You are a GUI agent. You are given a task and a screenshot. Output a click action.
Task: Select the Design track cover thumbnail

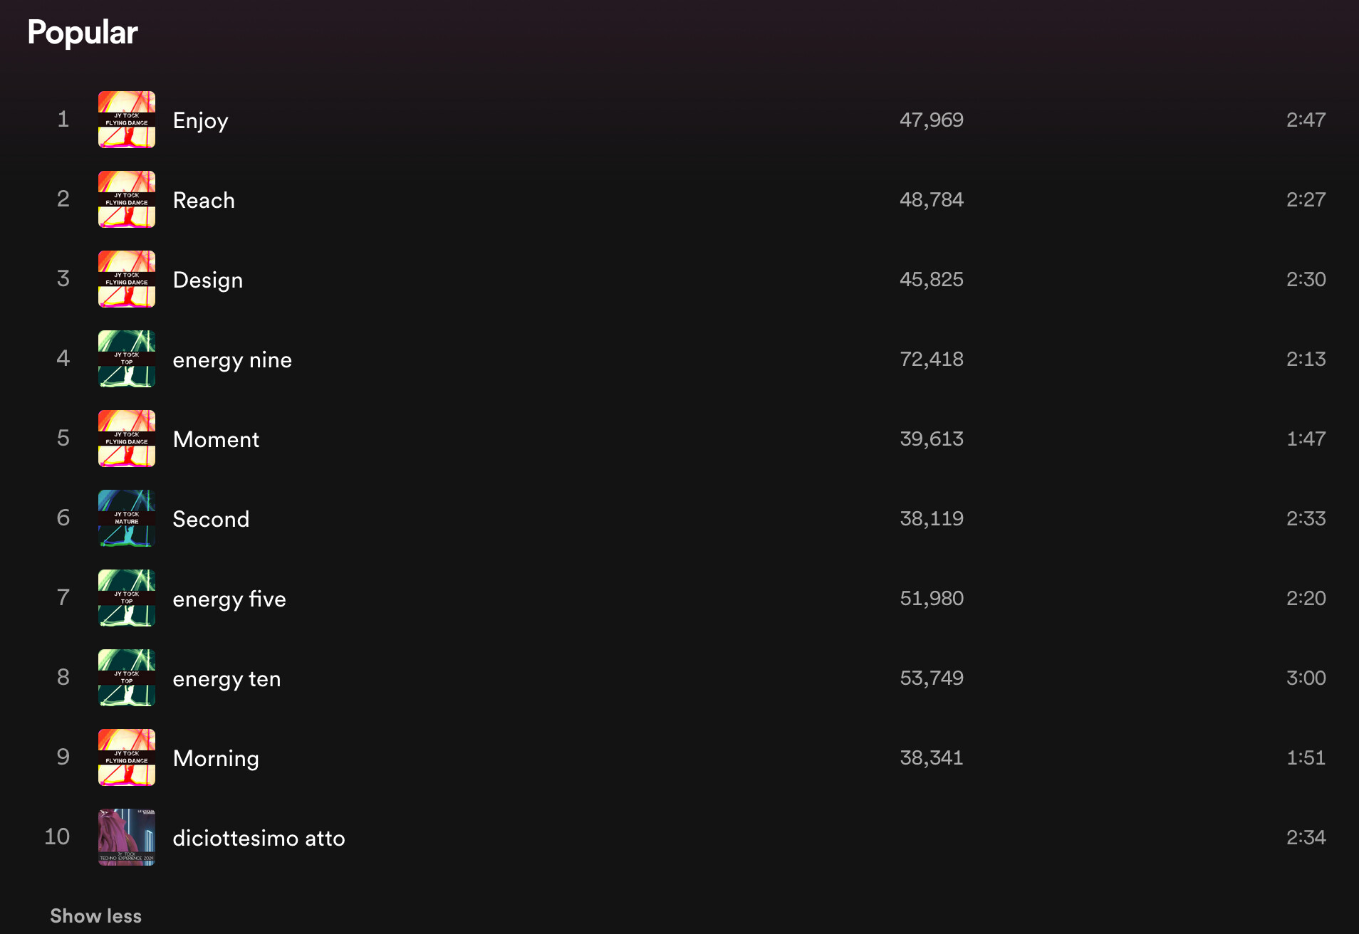point(127,279)
